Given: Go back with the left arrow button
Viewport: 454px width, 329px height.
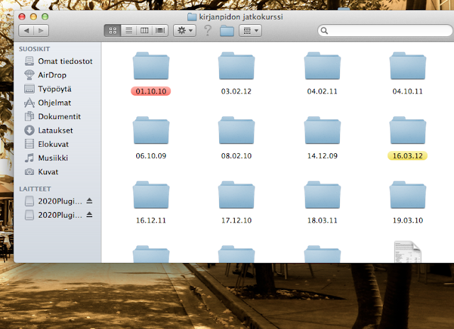Looking at the screenshot, I should click(x=26, y=30).
